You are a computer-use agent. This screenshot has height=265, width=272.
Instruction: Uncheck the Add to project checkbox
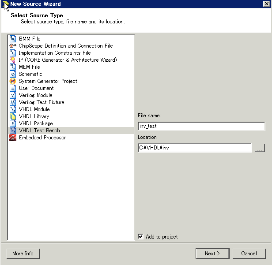pos(140,236)
